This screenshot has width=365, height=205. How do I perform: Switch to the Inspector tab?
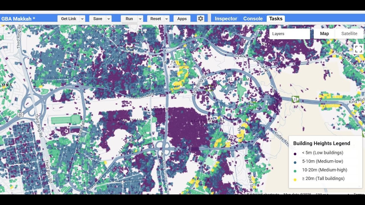(226, 19)
